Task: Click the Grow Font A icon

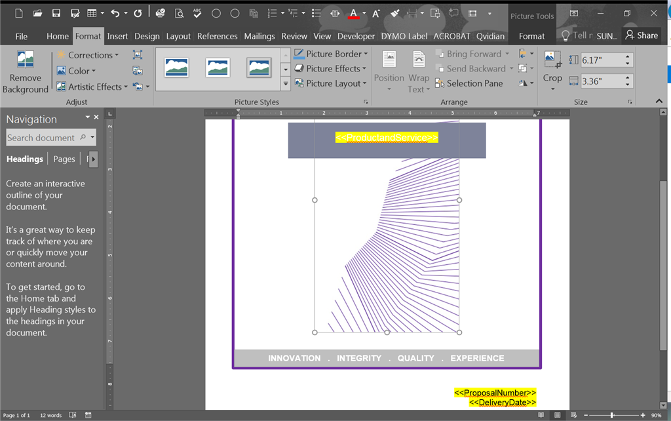Action: 376,14
